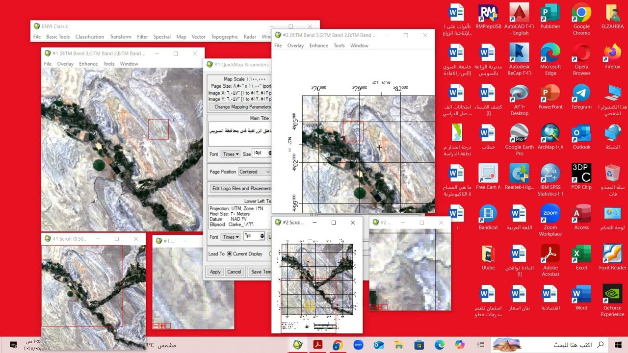Open Microsoft Edge desktop icon
Screen dimensions: 628x353
(550, 60)
